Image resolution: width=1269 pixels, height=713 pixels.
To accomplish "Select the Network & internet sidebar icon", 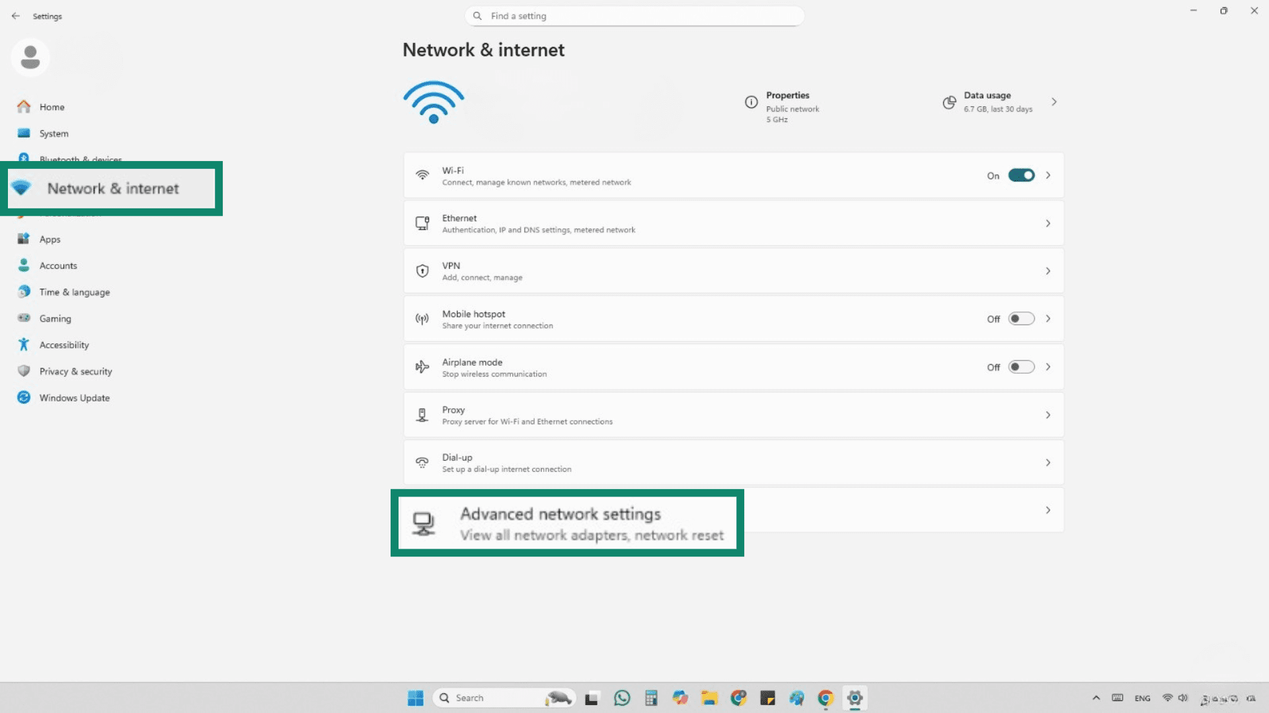I will (x=23, y=188).
